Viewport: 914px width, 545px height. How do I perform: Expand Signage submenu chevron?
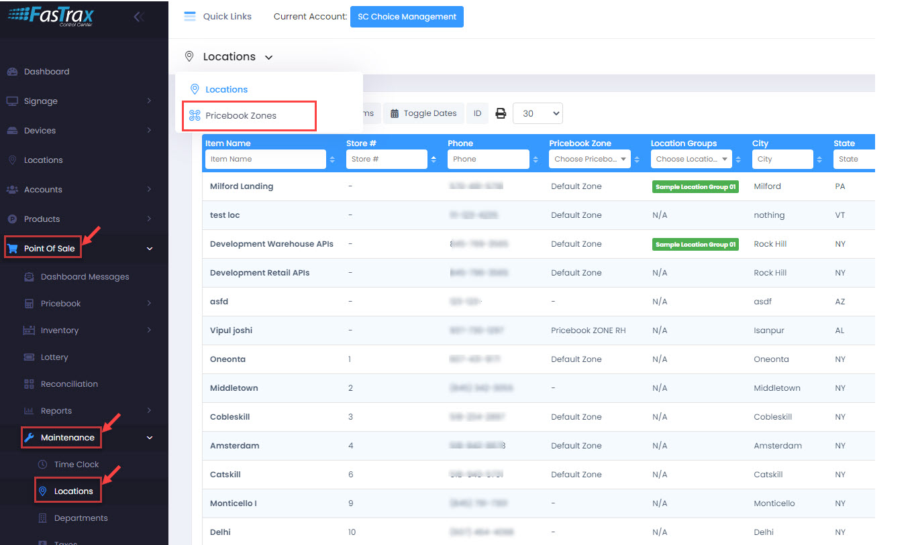pyautogui.click(x=149, y=101)
